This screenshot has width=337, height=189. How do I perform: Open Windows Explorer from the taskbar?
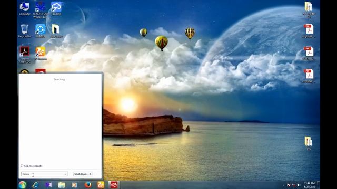point(62,185)
